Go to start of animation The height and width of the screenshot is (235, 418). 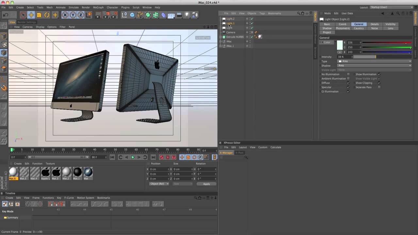point(112,157)
